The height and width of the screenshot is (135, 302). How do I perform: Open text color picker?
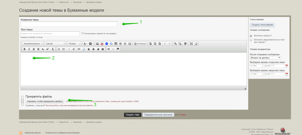85,43
